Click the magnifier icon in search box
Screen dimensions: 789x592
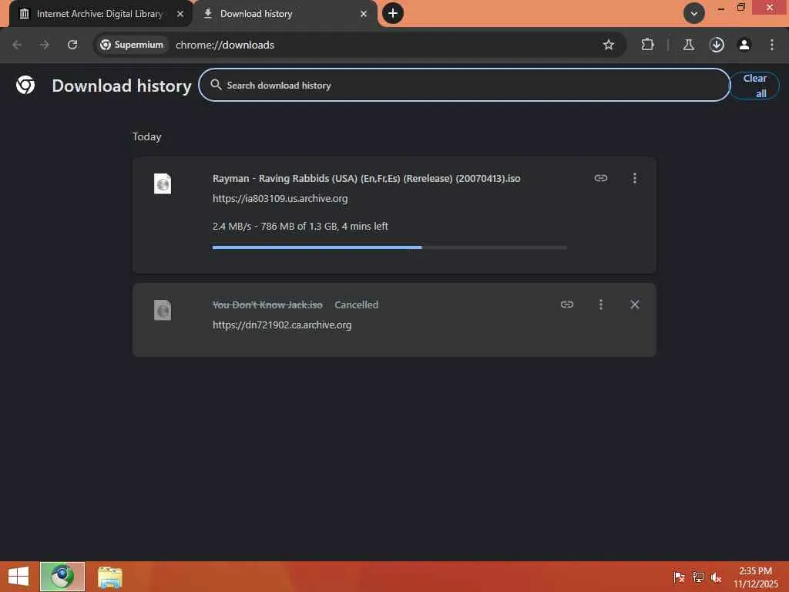(216, 85)
